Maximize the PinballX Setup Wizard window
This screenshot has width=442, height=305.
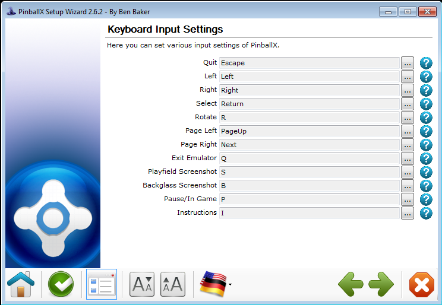coord(408,12)
